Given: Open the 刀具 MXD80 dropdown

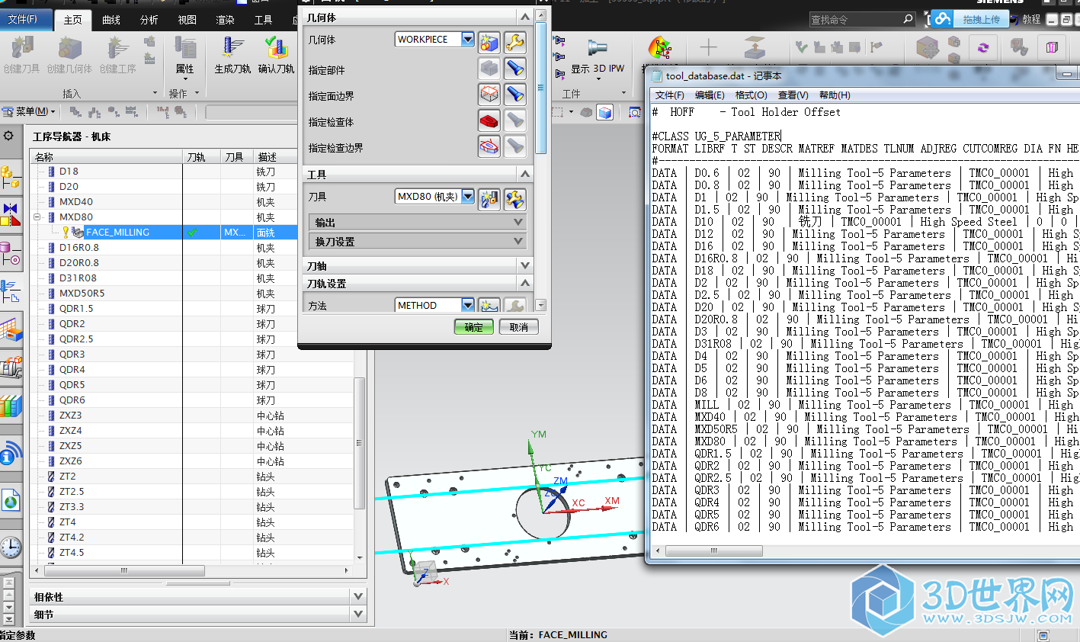Looking at the screenshot, I should [x=468, y=196].
